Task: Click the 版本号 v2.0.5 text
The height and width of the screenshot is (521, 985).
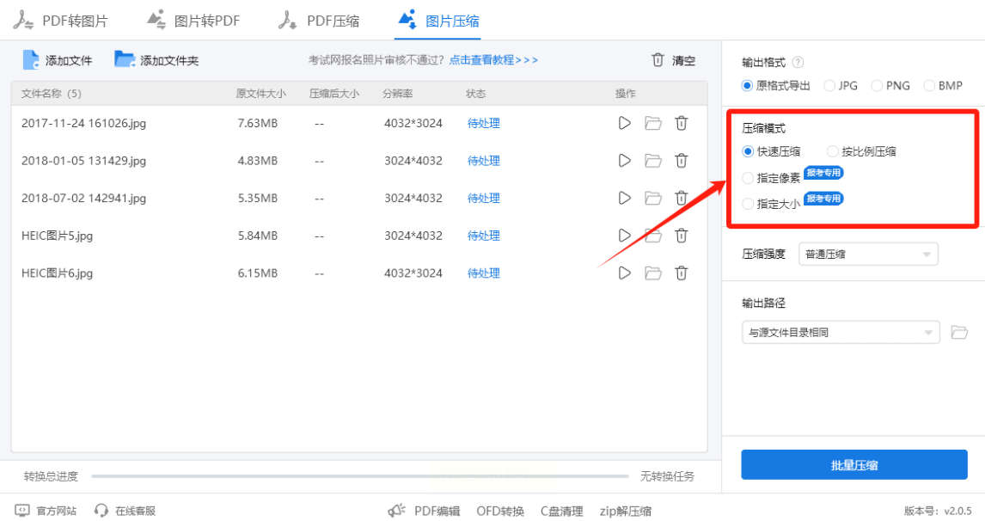Action: click(938, 511)
